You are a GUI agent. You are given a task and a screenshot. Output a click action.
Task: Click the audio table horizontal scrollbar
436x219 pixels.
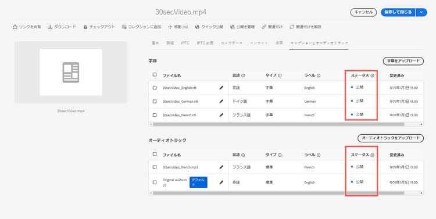pos(278,193)
